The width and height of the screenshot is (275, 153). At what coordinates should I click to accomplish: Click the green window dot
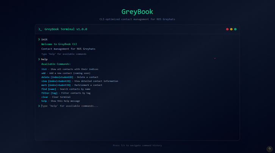tap(235, 29)
